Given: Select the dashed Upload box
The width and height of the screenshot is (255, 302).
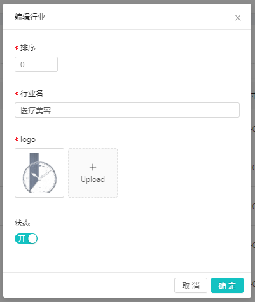Looking at the screenshot, I should pyautogui.click(x=93, y=173).
